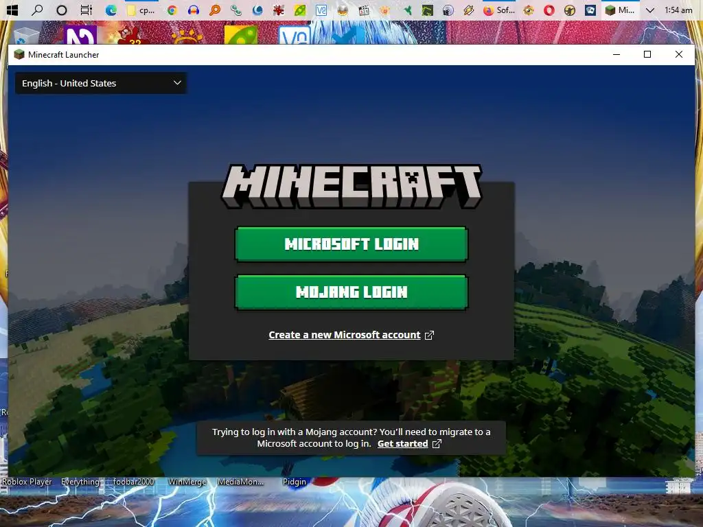Minimize the Minecraft Launcher window
703x527 pixels.
pyautogui.click(x=616, y=55)
